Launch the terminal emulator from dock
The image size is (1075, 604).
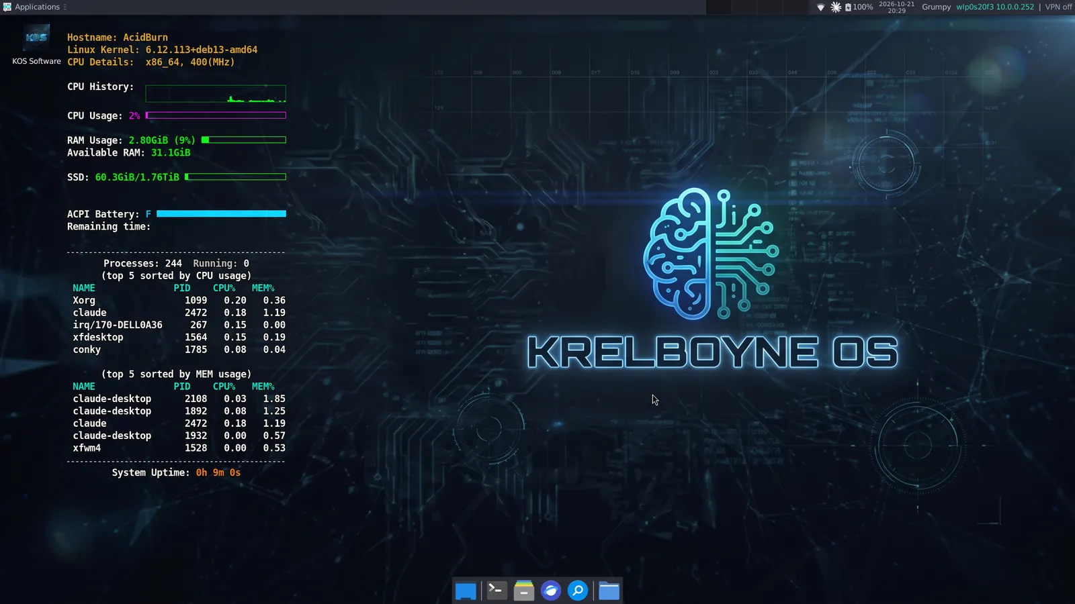point(497,591)
